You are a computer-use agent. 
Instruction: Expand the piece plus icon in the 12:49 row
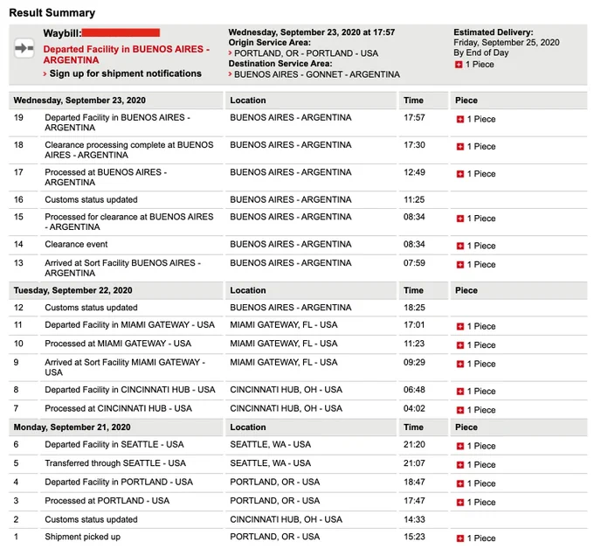click(459, 174)
